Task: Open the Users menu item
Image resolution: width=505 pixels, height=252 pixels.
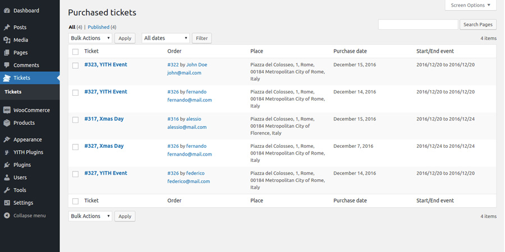Action: tap(20, 178)
